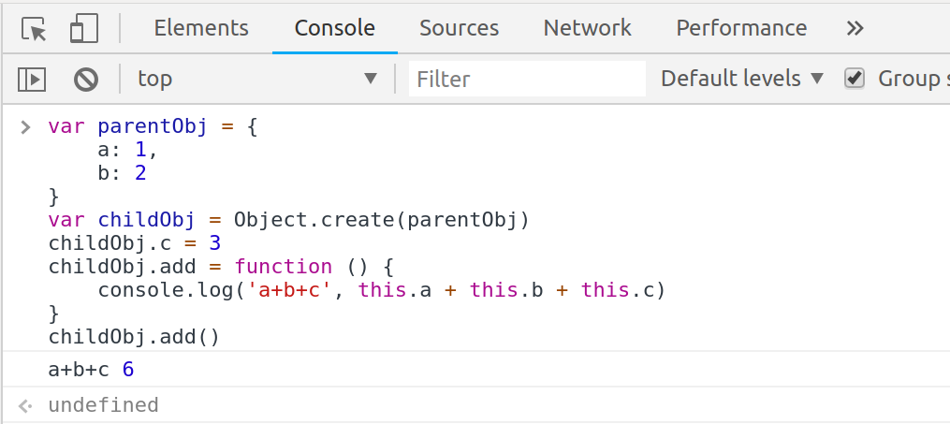Open the Performance tab

click(741, 29)
